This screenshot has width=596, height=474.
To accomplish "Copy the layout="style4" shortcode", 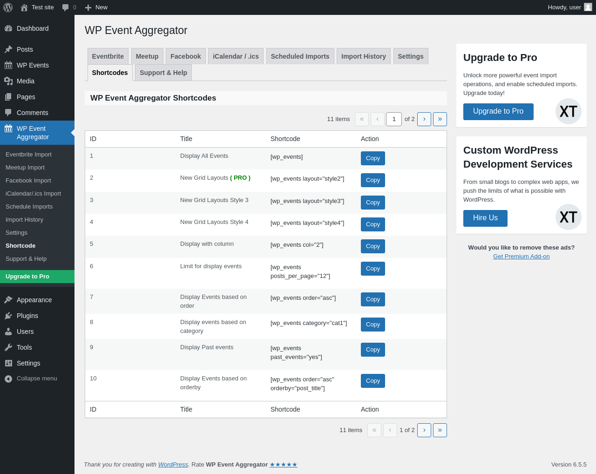I will [x=373, y=224].
